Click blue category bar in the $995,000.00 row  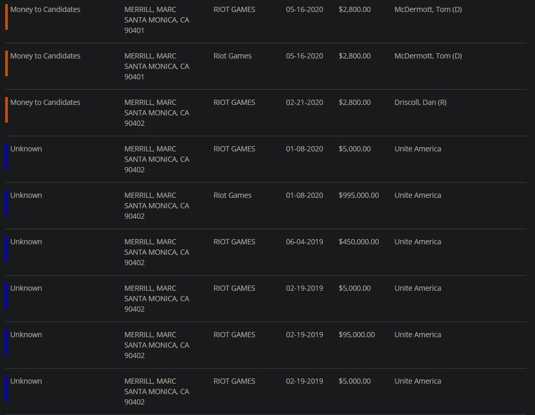point(6,203)
